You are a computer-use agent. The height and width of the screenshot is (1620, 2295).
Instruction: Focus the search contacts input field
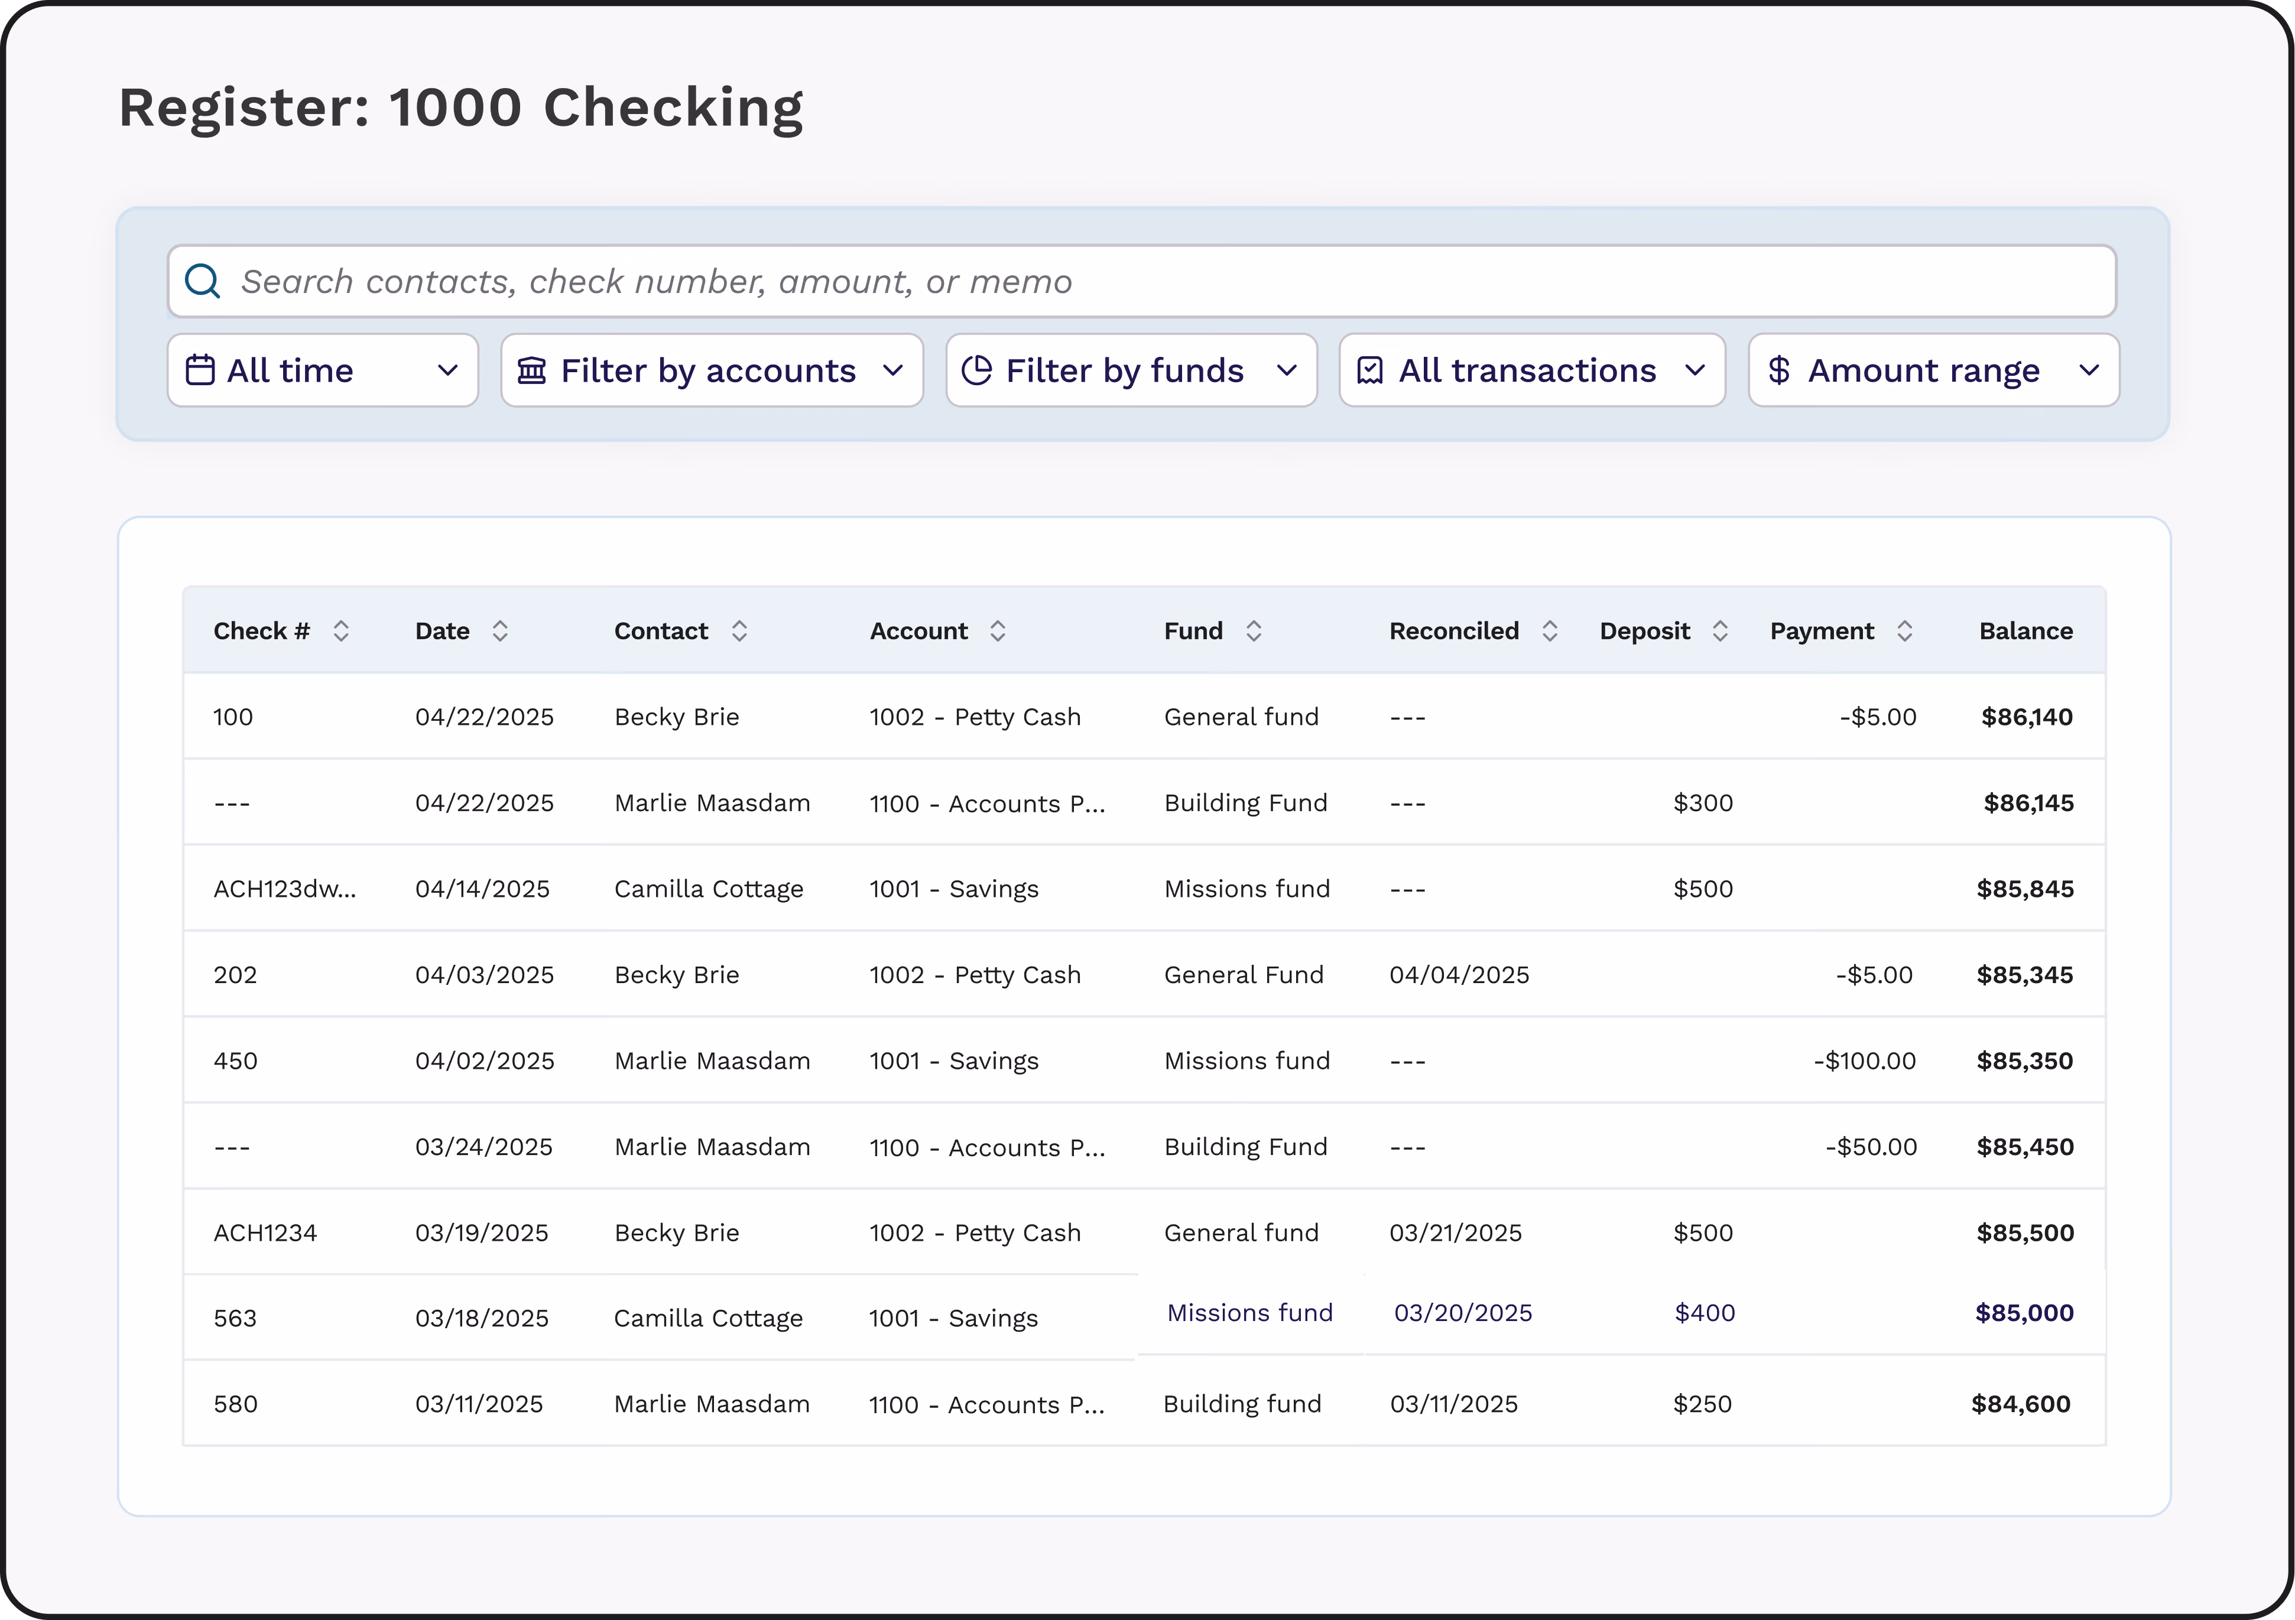[1141, 282]
